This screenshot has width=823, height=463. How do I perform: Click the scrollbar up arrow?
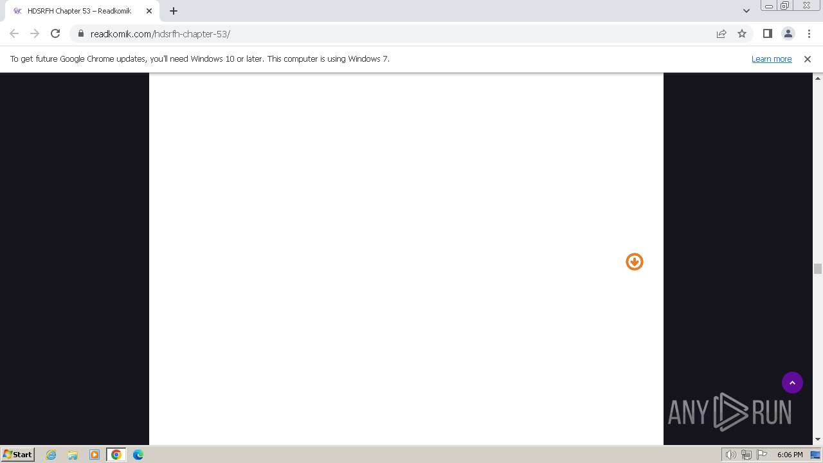coord(818,78)
